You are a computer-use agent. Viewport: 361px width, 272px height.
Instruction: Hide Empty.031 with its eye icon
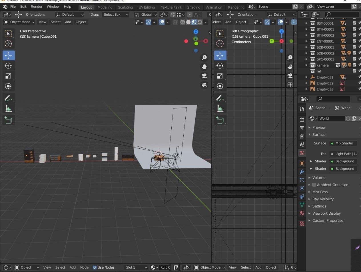360,77
